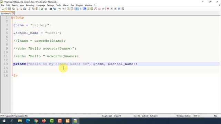Screen dimensions: 221x124
Task: Zoom in using the toolbar magnifier
Action: click(59, 9)
